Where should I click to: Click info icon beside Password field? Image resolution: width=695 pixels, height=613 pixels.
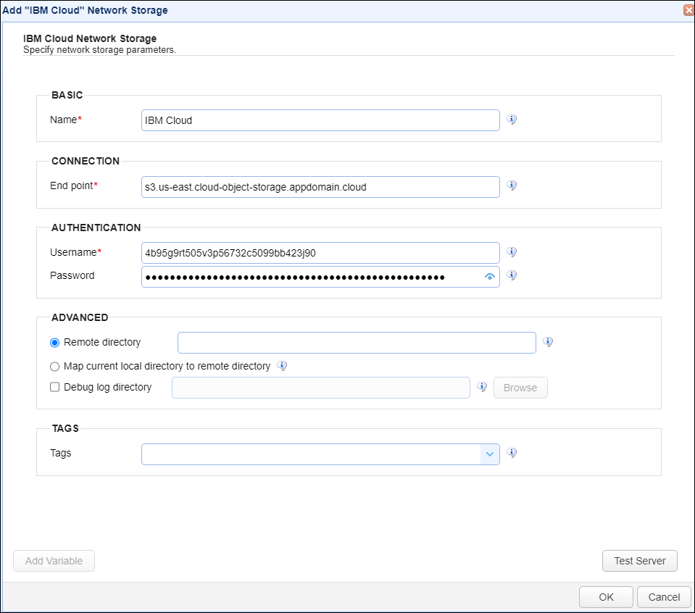click(x=512, y=275)
